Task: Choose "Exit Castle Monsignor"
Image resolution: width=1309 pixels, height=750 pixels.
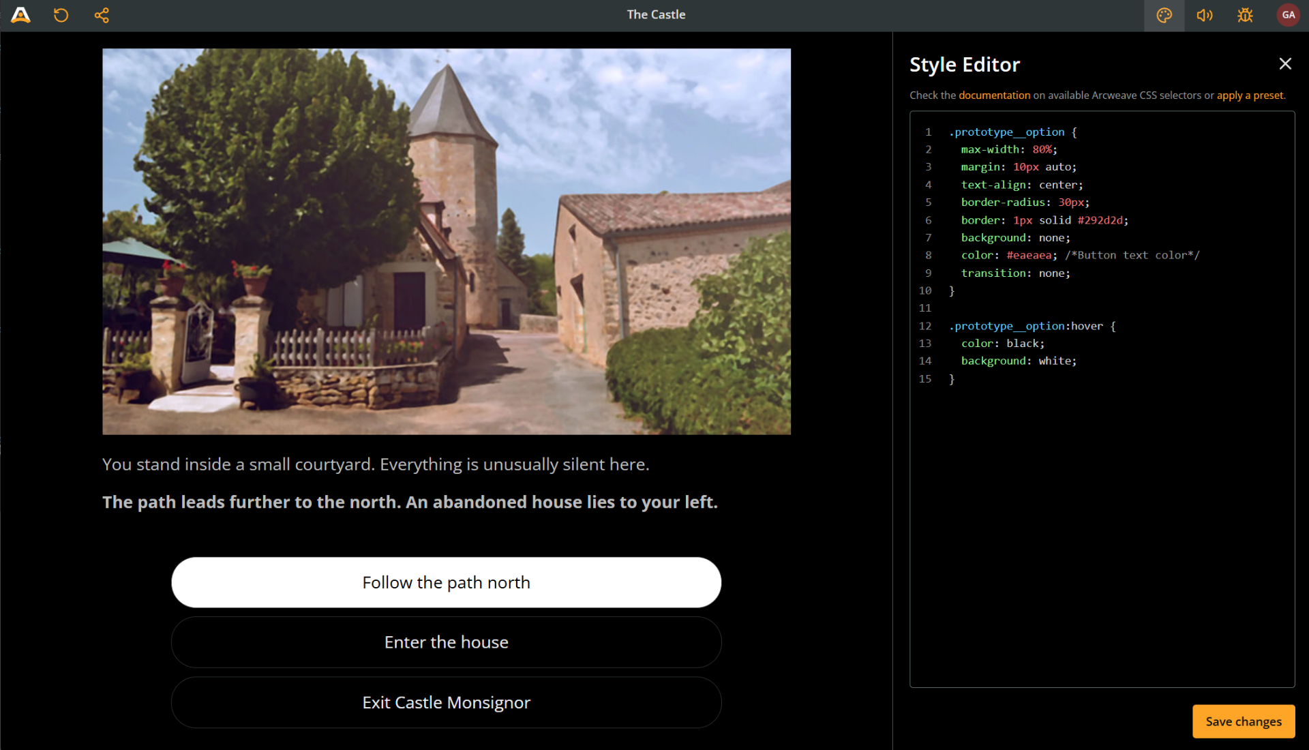Action: (x=446, y=702)
